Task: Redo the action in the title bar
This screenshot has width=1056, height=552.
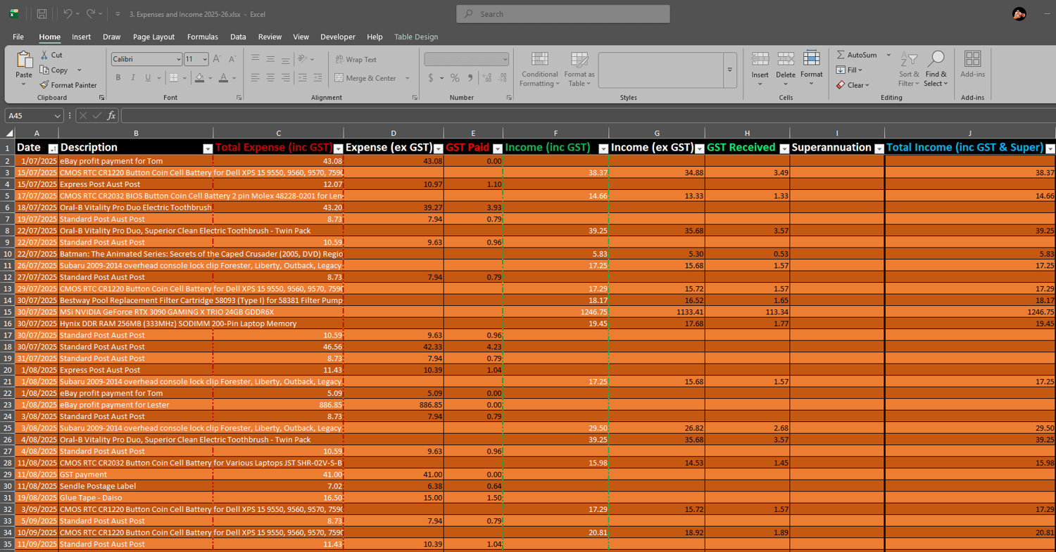Action: click(91, 14)
